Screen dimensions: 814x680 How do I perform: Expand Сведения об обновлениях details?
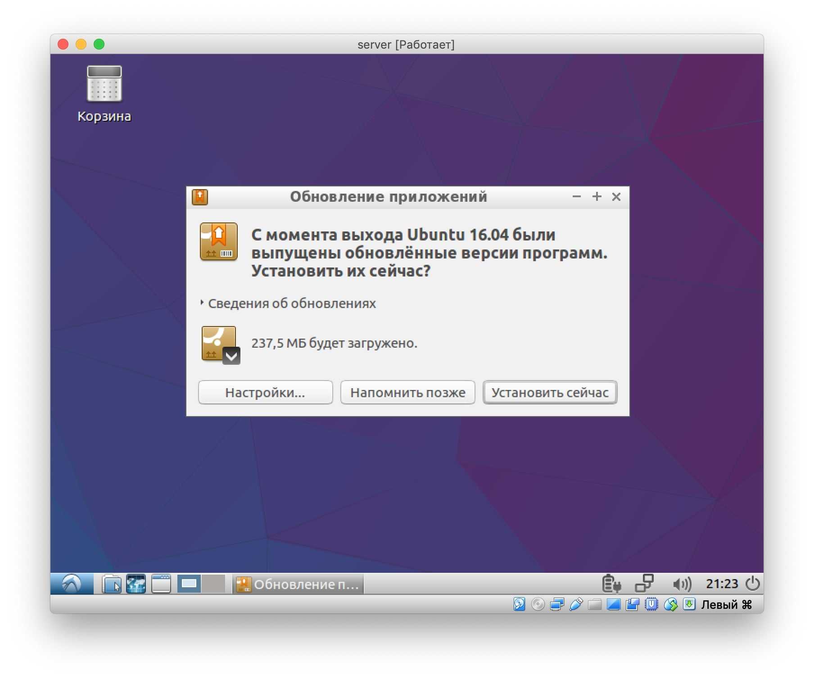tap(288, 304)
